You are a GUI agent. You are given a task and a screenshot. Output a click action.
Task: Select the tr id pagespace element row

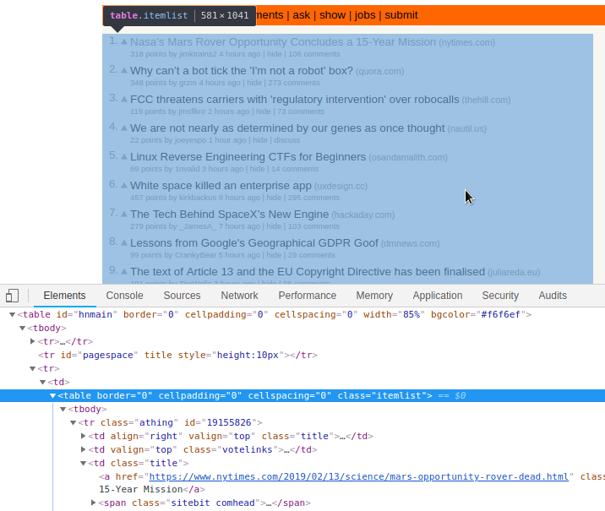point(177,356)
